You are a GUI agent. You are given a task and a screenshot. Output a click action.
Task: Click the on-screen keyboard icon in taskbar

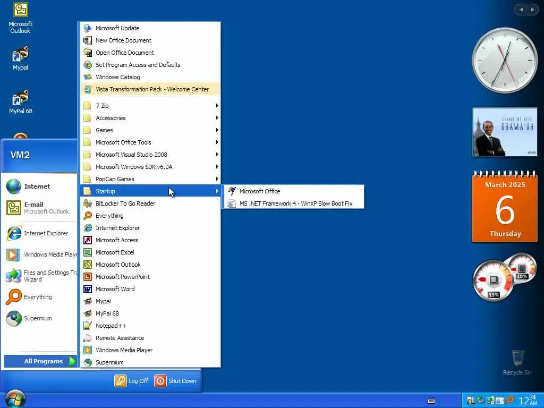(x=431, y=401)
